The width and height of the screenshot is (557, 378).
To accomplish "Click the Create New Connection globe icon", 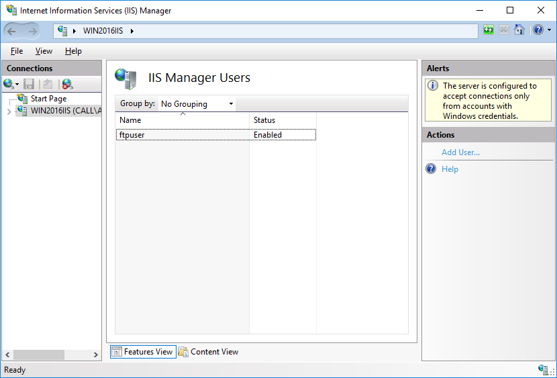I will (x=8, y=84).
